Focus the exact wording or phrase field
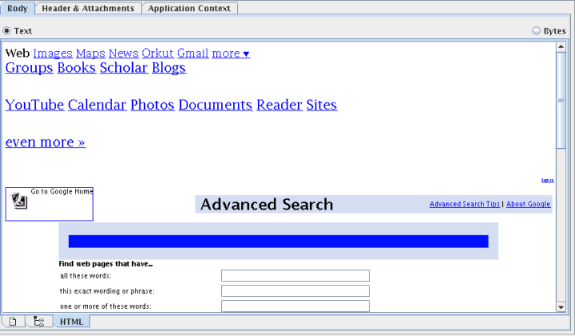 [x=296, y=291]
